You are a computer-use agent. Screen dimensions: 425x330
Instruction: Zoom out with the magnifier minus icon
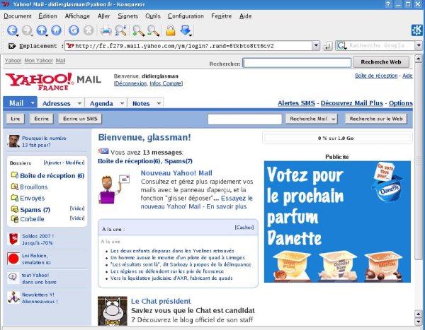pyautogui.click(x=153, y=30)
